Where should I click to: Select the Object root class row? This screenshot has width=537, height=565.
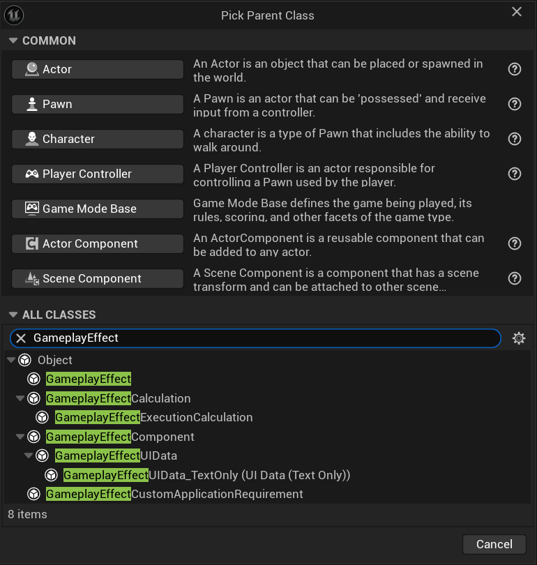[x=267, y=360]
